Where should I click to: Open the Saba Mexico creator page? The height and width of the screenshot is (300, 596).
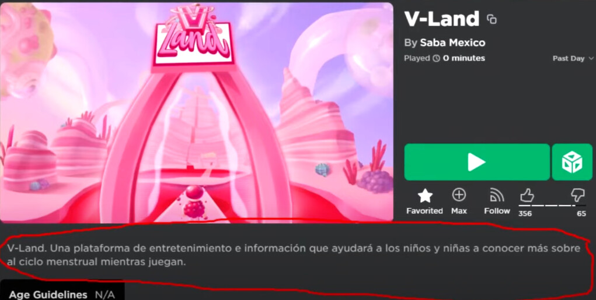coord(452,43)
